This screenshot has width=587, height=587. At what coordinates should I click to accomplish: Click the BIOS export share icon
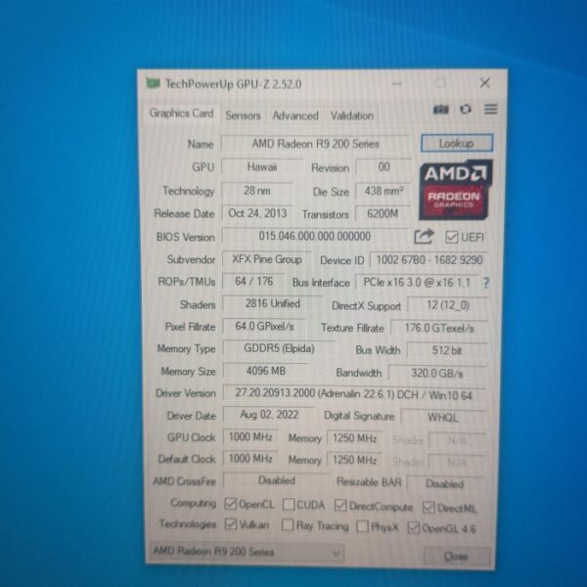point(424,236)
